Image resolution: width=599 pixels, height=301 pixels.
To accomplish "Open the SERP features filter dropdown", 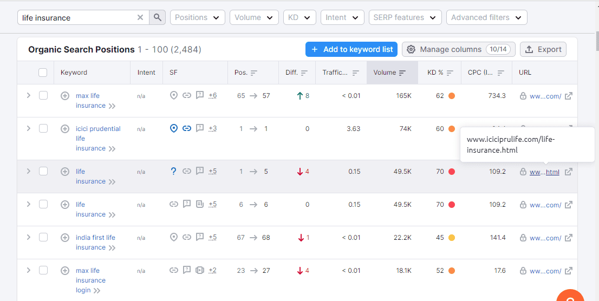I will pyautogui.click(x=405, y=17).
